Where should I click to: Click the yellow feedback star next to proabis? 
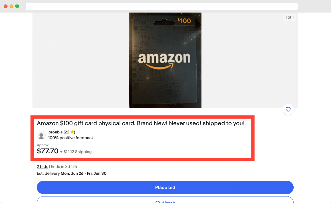click(72, 132)
